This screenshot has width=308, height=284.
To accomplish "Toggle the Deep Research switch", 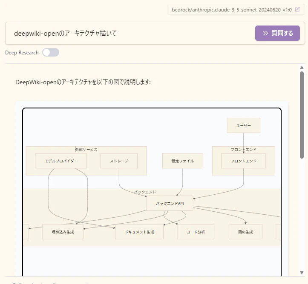I will point(51,52).
